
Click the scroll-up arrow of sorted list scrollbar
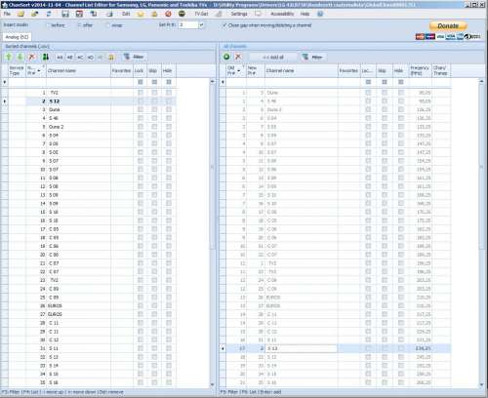[x=213, y=81]
